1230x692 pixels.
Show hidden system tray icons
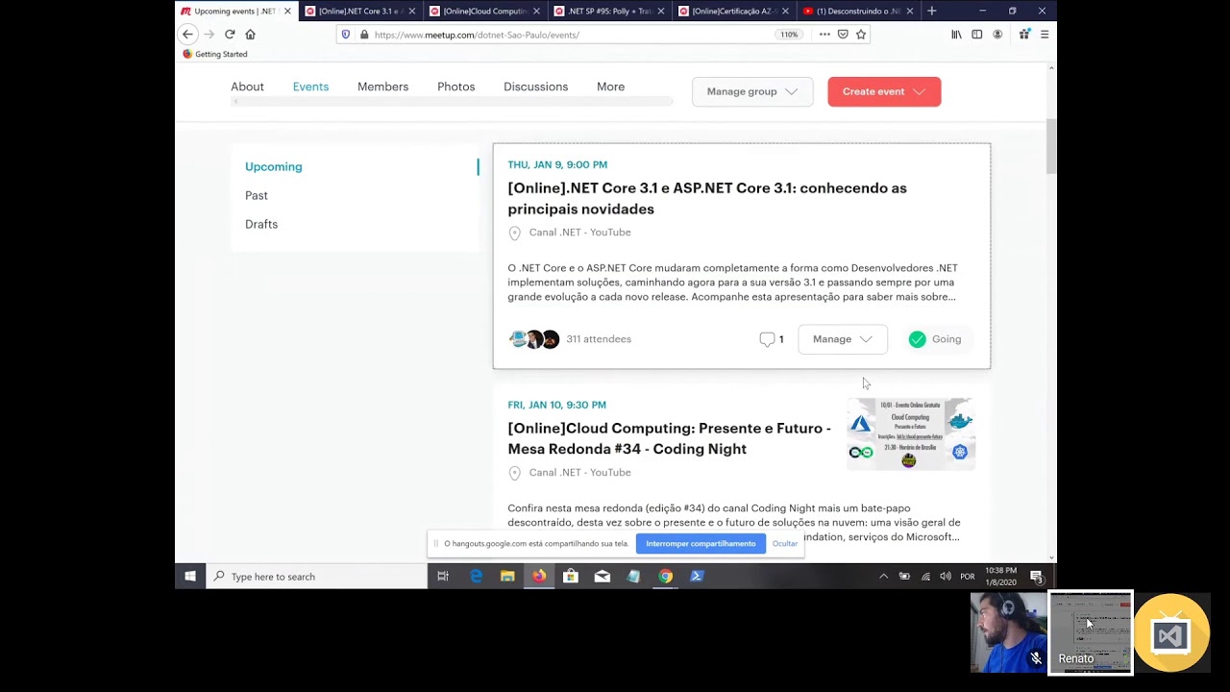[883, 576]
